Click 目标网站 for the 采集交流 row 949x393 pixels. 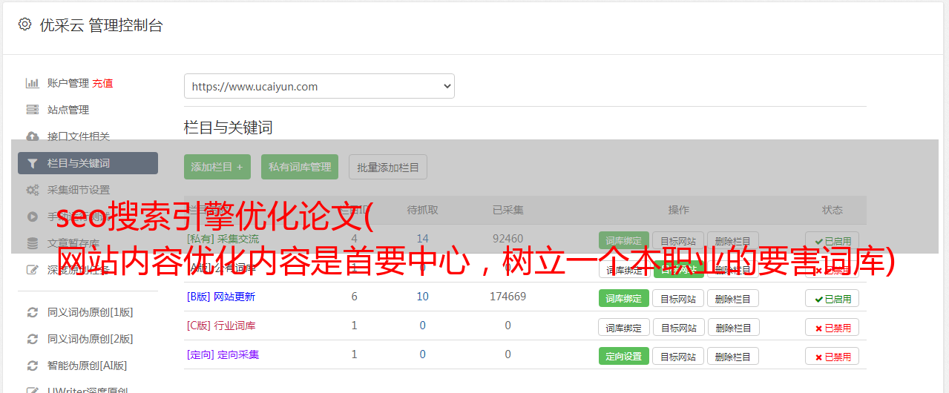678,240
